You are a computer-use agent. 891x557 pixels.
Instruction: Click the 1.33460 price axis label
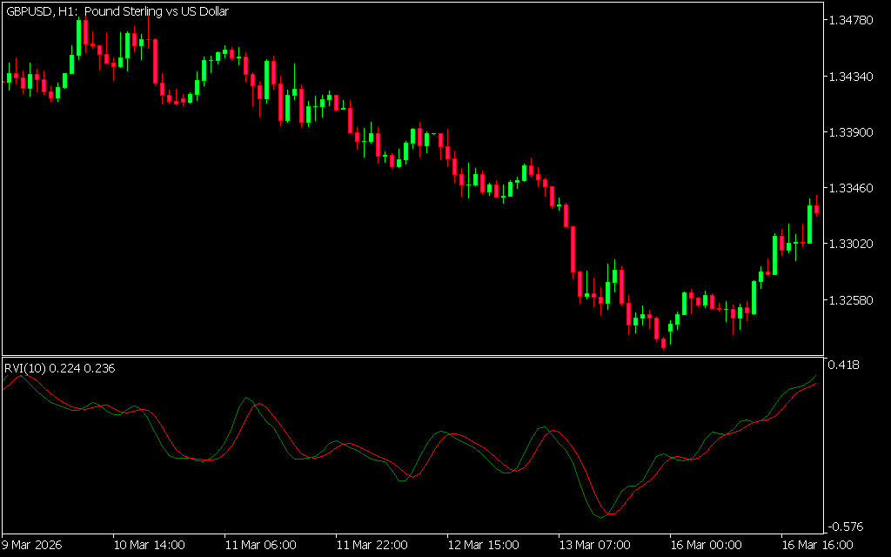[852, 188]
